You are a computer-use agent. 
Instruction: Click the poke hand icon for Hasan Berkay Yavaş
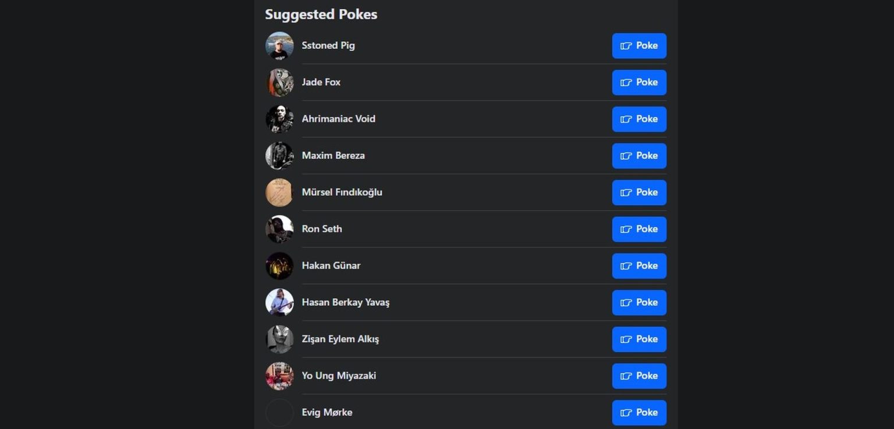coord(627,302)
